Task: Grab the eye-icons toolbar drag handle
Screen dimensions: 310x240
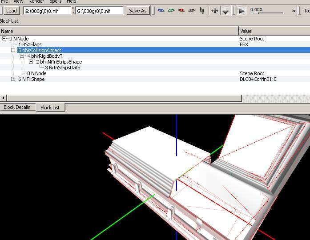Action: point(153,11)
